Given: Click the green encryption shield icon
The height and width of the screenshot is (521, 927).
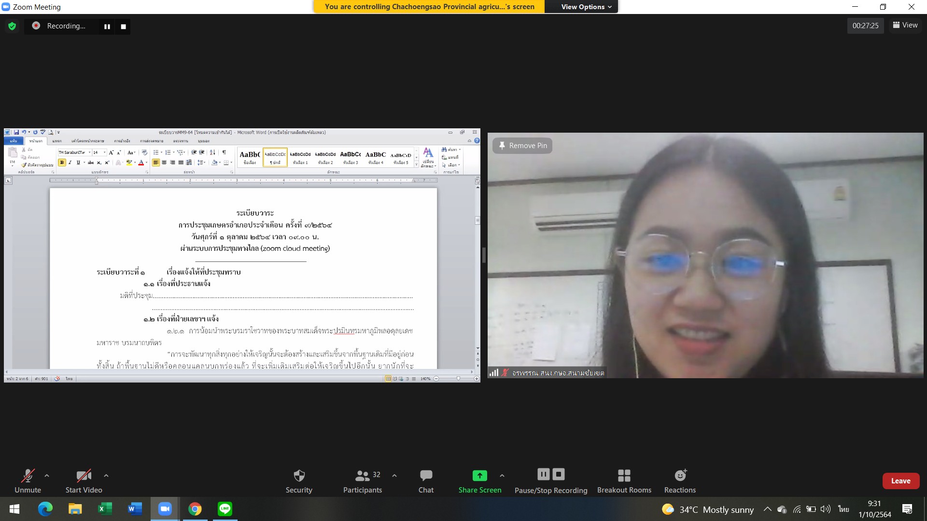Looking at the screenshot, I should [12, 26].
